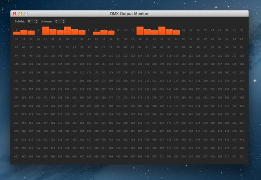
Task: Select DMX channel cell 470
Action: pos(169,148)
